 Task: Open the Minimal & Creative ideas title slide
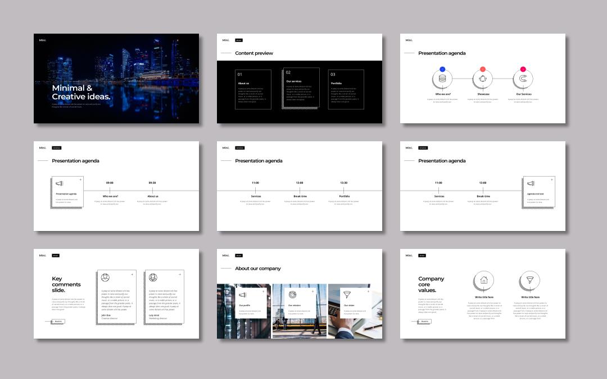coord(116,78)
